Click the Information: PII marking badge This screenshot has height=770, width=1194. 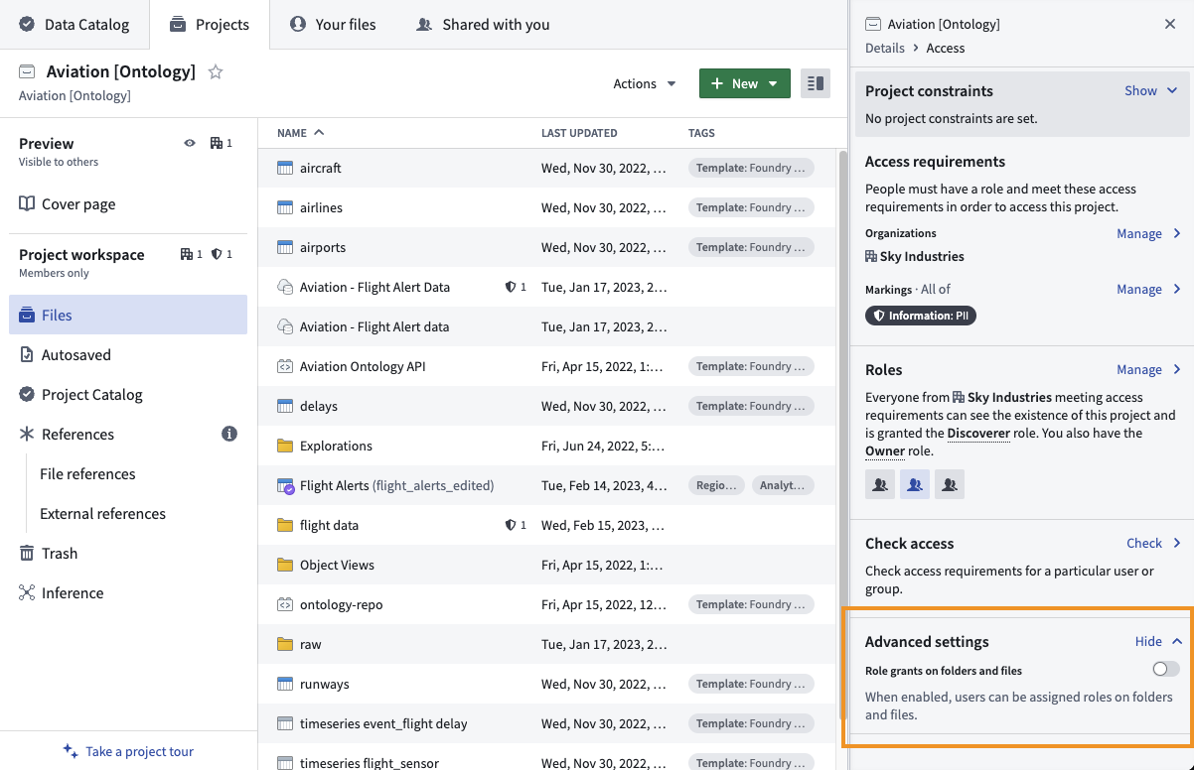pyautogui.click(x=921, y=316)
